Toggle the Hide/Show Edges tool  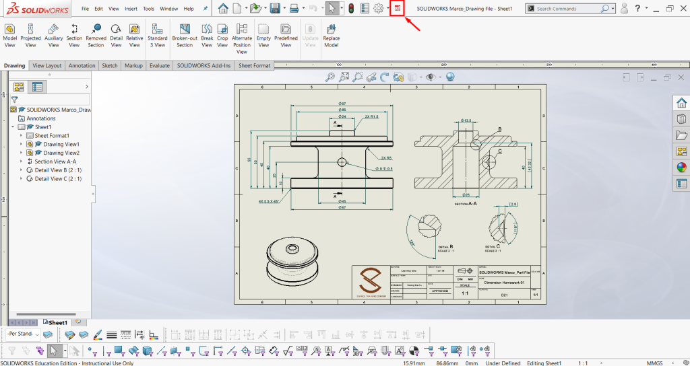140,334
